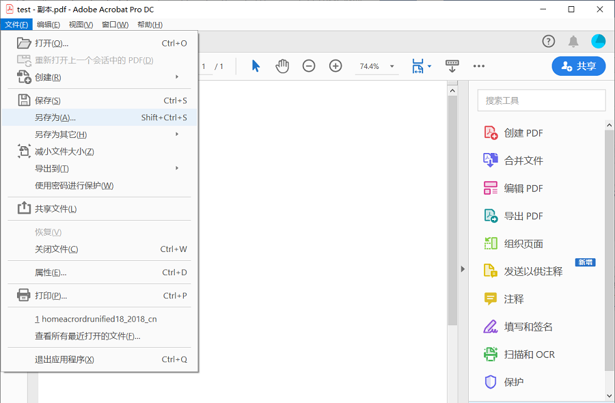615x403 pixels.
Task: Click the fit page width icon
Action: click(418, 66)
